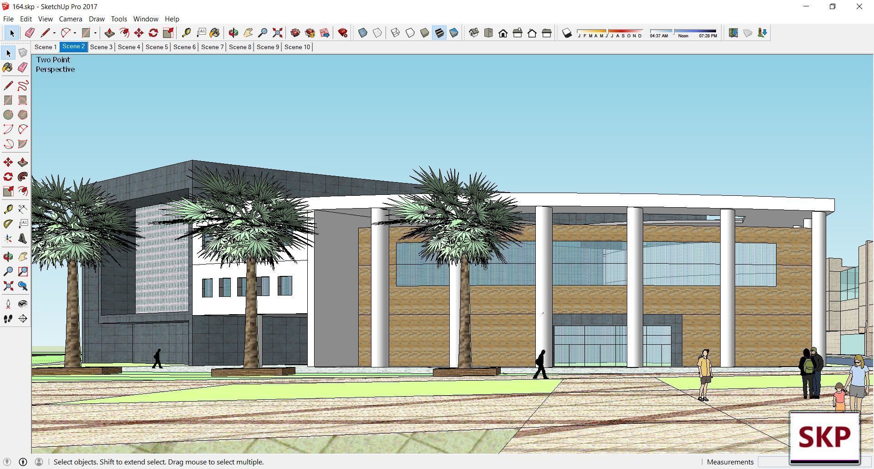Expand the Shape tool dropdown arrow

point(95,33)
